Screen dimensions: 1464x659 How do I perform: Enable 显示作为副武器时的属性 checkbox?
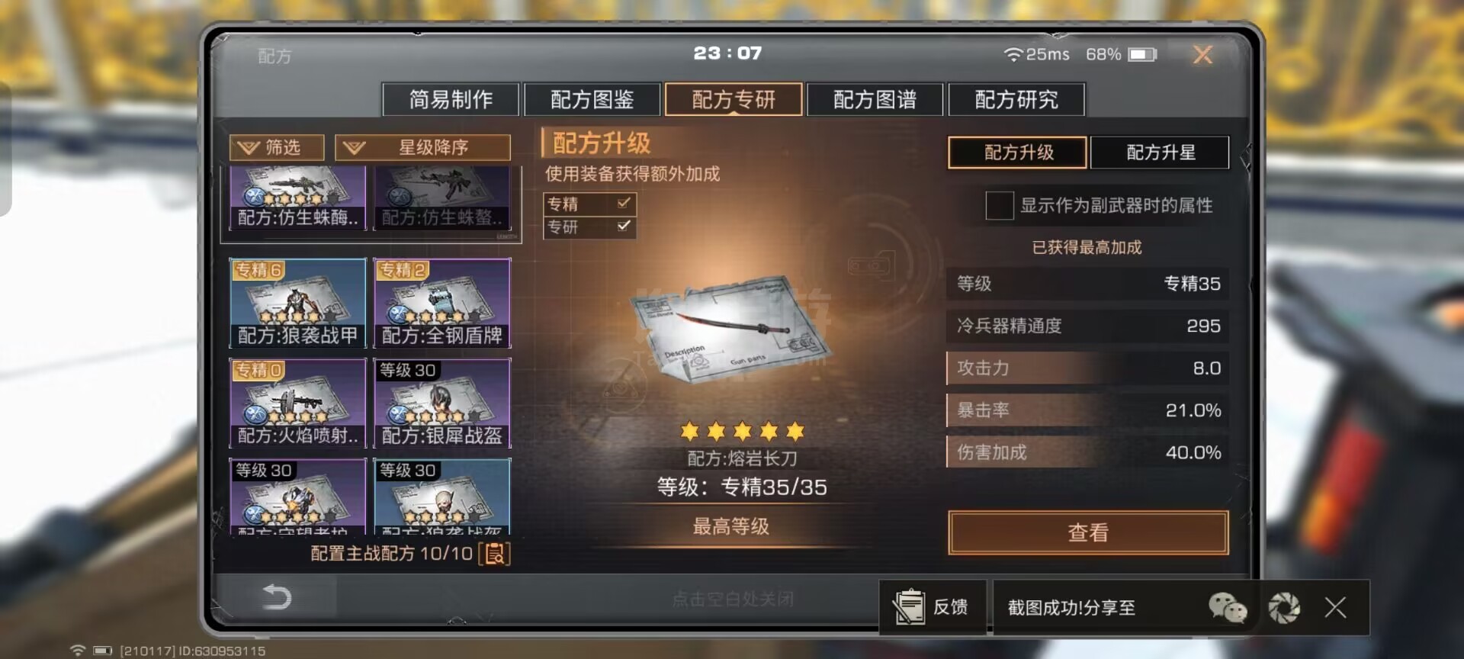click(999, 205)
